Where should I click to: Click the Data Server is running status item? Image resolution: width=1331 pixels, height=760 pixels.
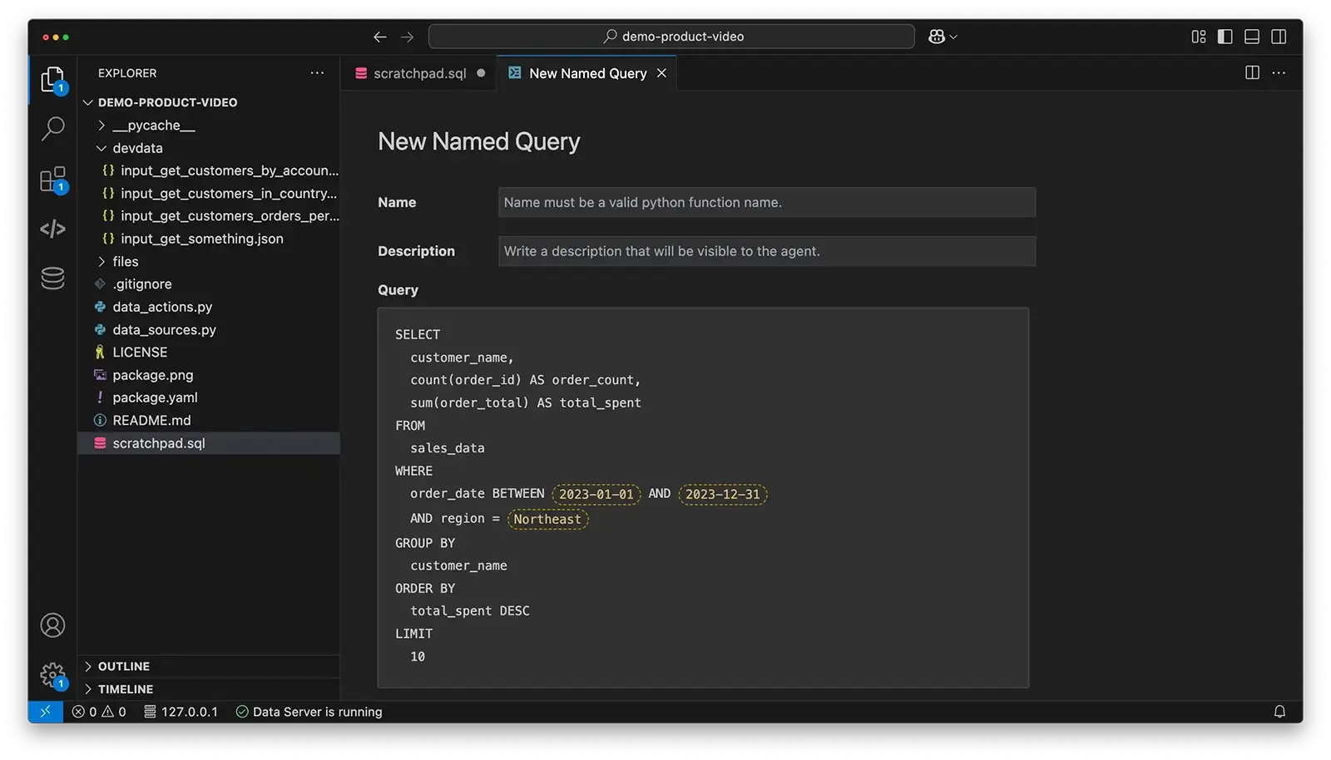tap(309, 712)
